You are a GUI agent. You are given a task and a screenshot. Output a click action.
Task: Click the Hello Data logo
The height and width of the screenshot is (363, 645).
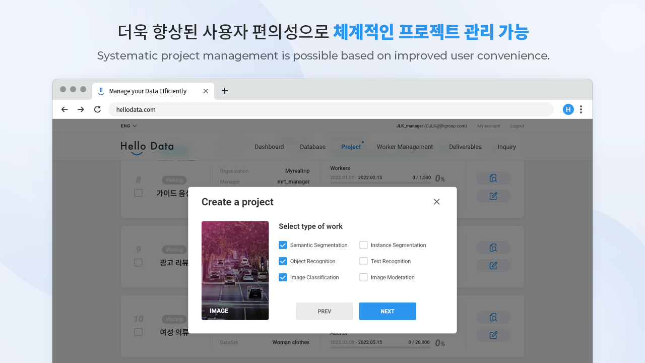pos(147,147)
